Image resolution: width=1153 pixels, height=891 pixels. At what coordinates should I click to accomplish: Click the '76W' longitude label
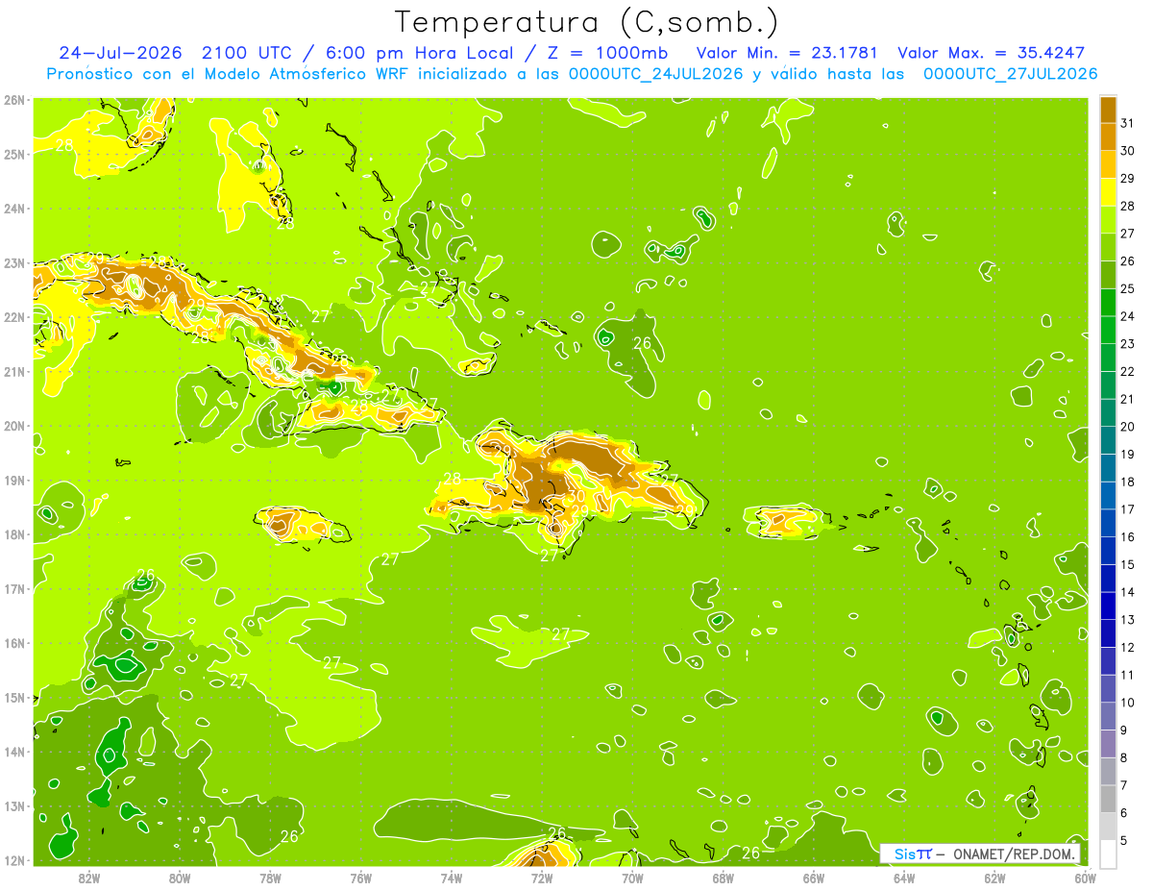click(360, 878)
